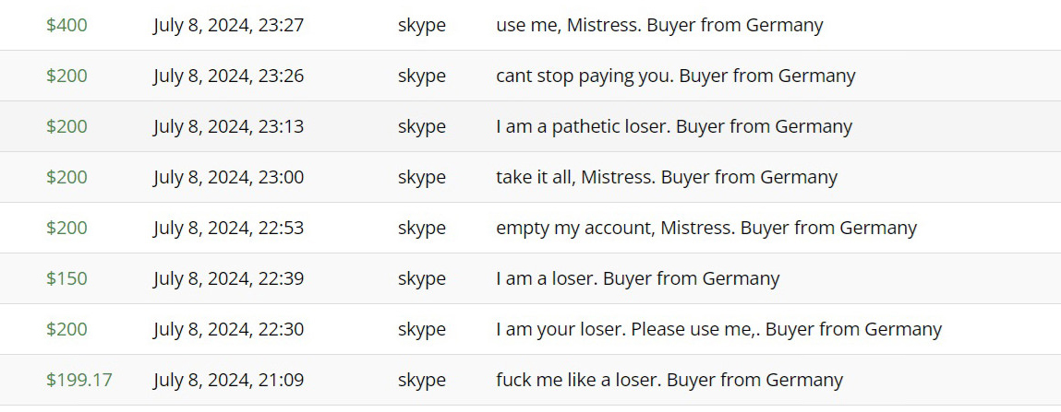Select the 23:13 transaction date

pyautogui.click(x=229, y=127)
